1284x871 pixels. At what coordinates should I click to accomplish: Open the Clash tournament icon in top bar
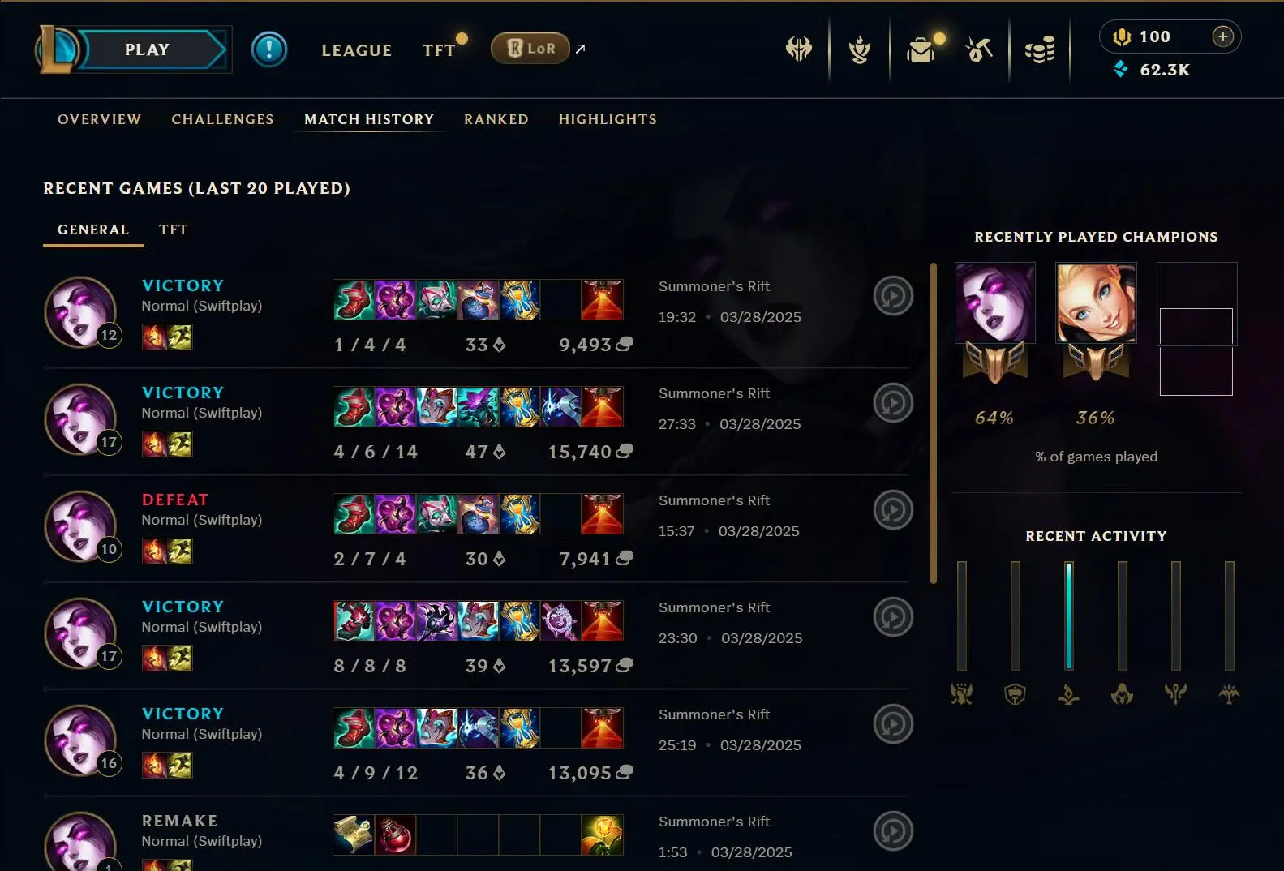pyautogui.click(x=799, y=49)
